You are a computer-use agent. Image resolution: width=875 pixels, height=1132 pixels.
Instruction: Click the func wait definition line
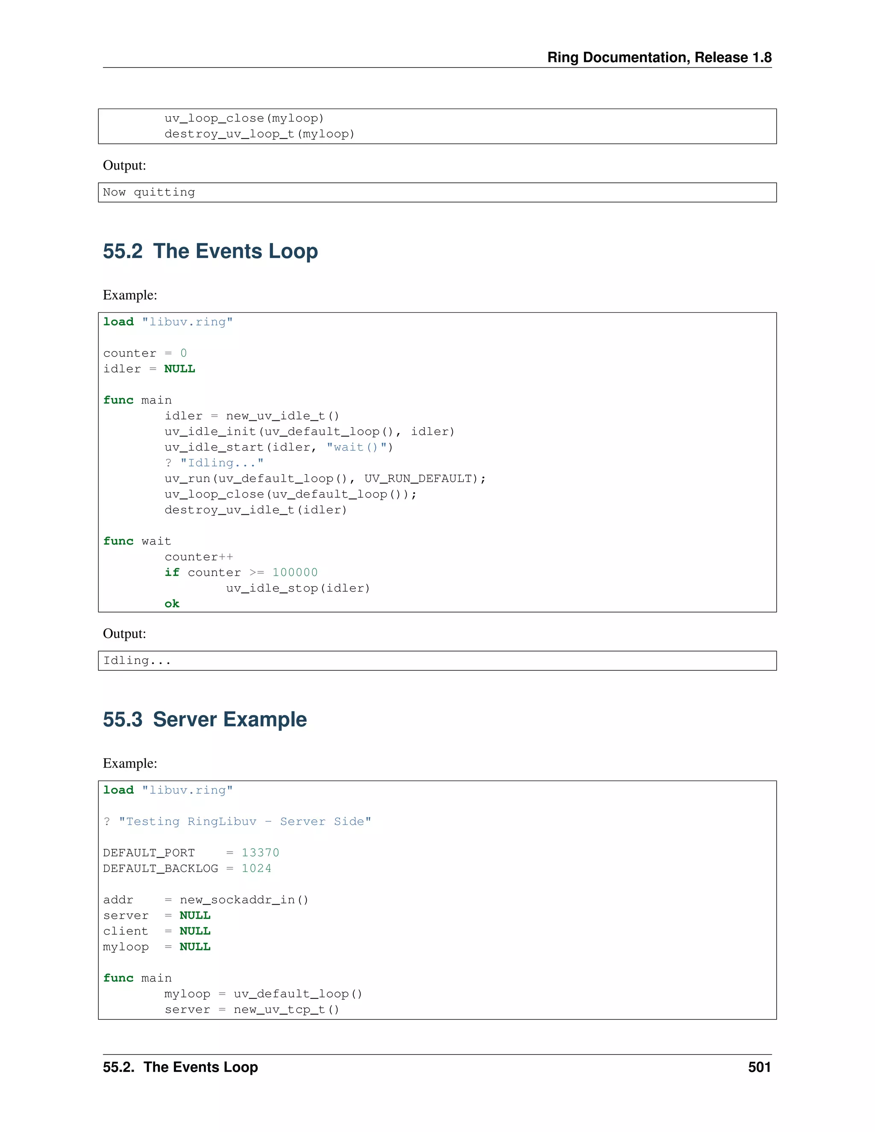[x=137, y=541]
